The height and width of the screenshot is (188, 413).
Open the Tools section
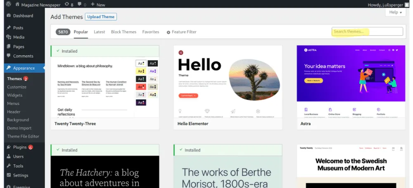(24, 166)
